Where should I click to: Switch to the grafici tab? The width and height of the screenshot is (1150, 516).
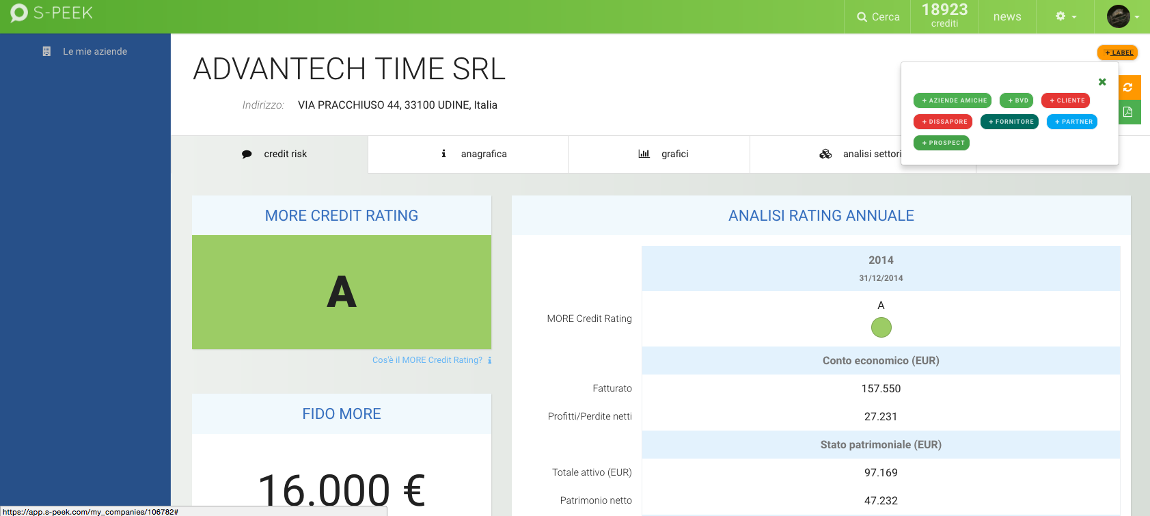[659, 154]
